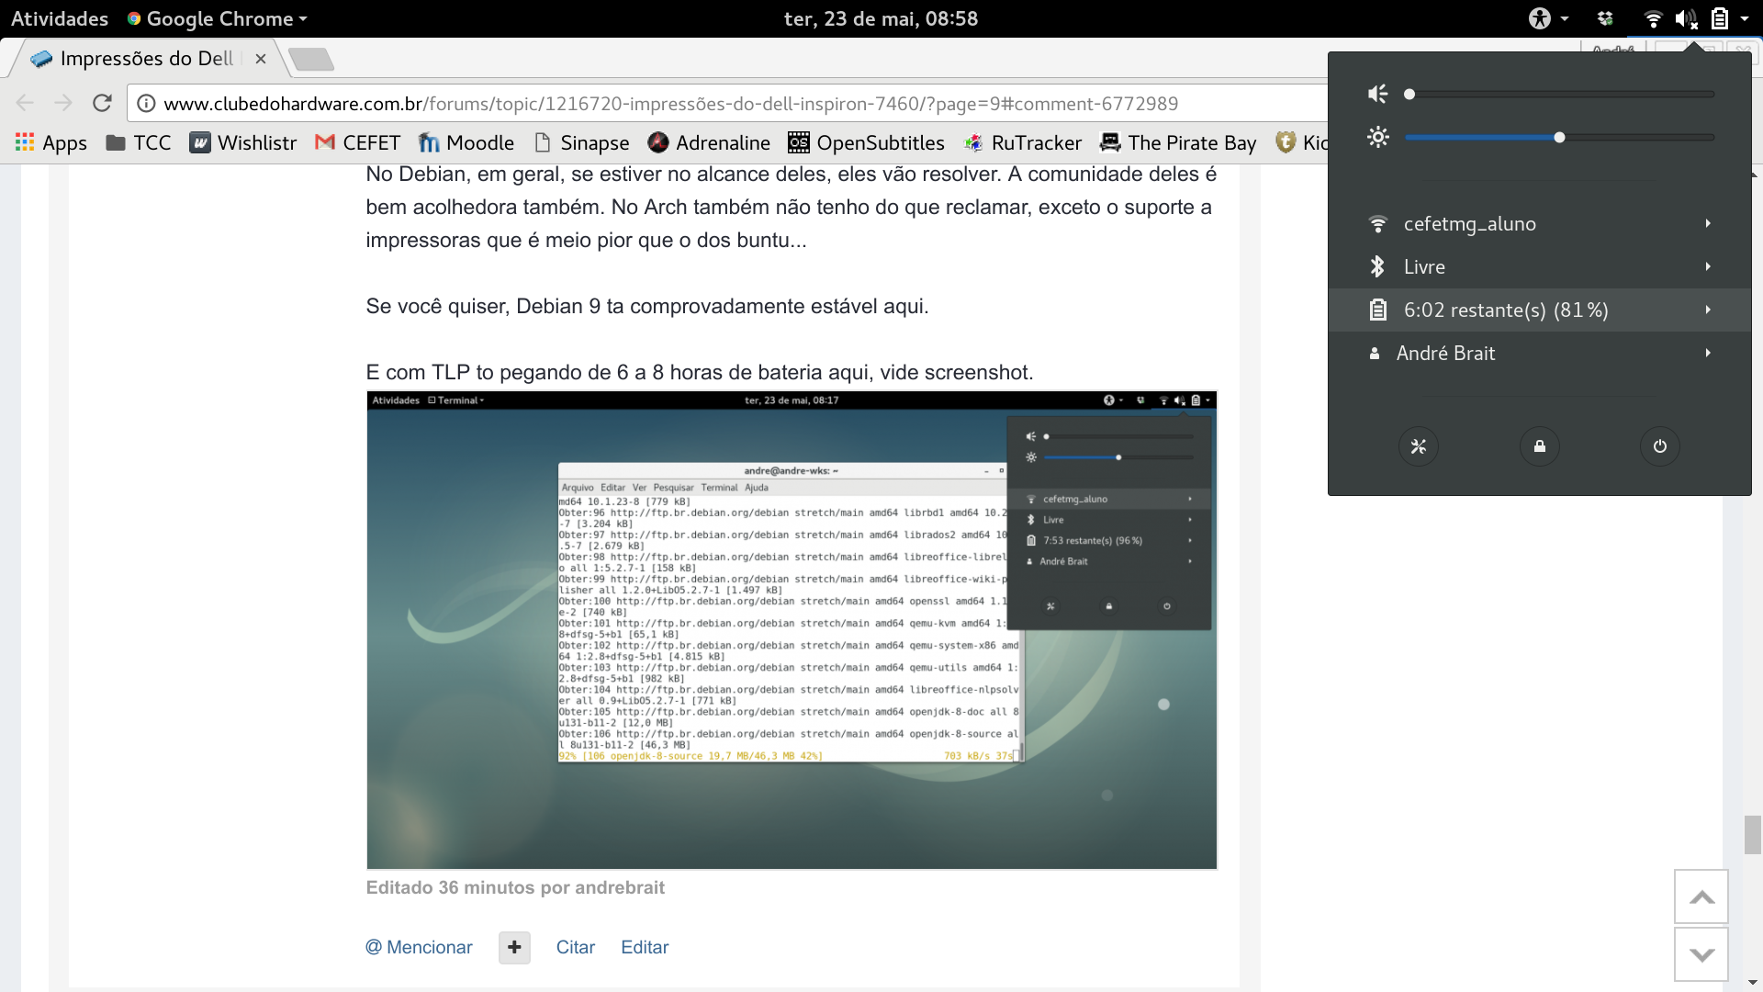Click the page scroll-down arrow button
The image size is (1763, 992).
(1701, 954)
